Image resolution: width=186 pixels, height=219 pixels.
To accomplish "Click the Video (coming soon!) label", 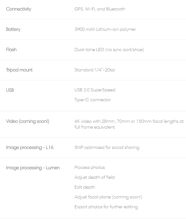I will (x=27, y=121).
